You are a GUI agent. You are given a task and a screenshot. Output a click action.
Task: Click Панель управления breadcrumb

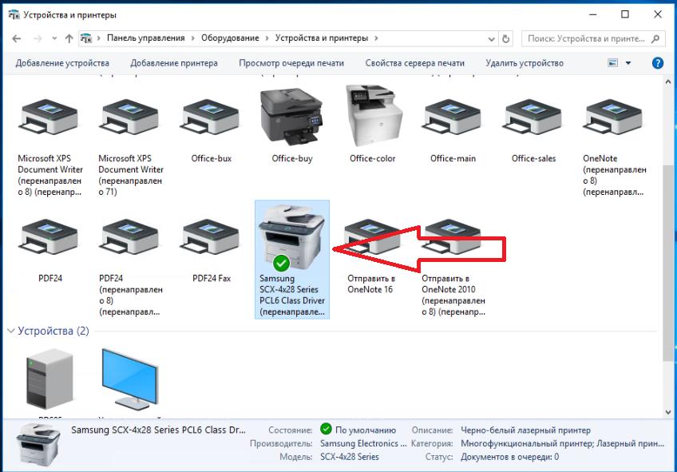[x=146, y=38]
